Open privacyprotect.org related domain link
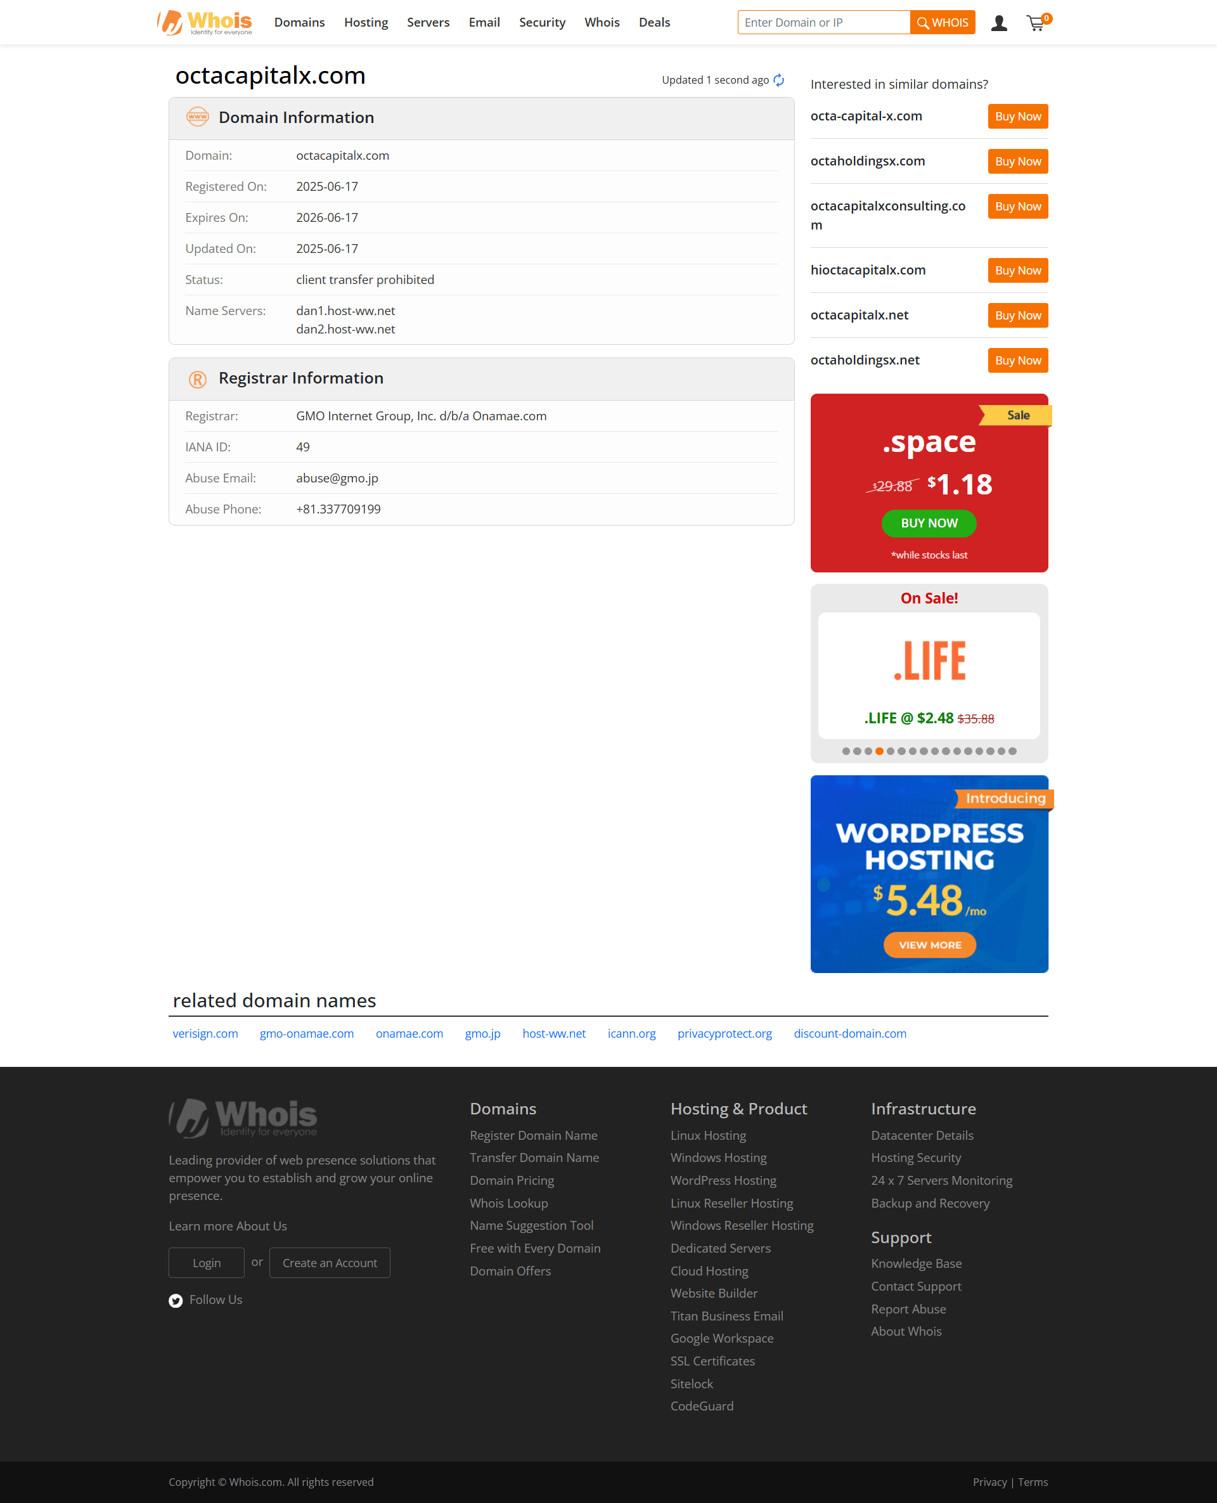The height and width of the screenshot is (1503, 1217). pos(725,1033)
